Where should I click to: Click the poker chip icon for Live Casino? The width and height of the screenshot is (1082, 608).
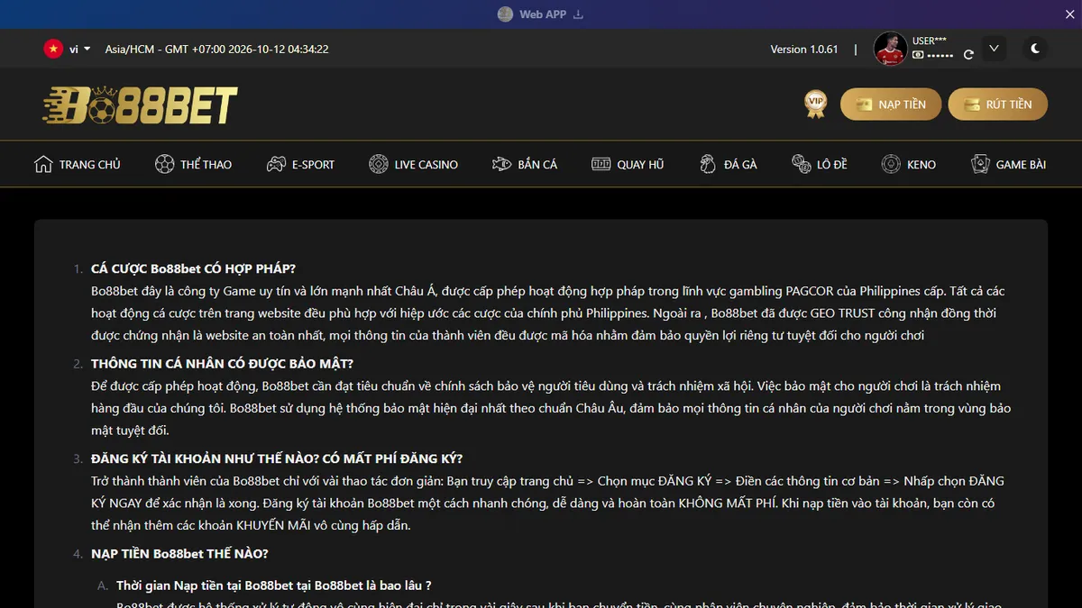point(379,164)
